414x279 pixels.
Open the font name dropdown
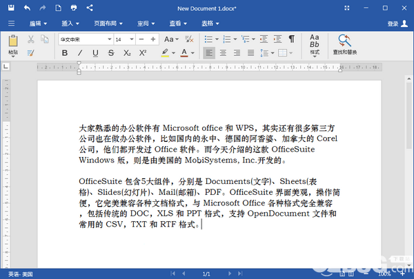109,39
